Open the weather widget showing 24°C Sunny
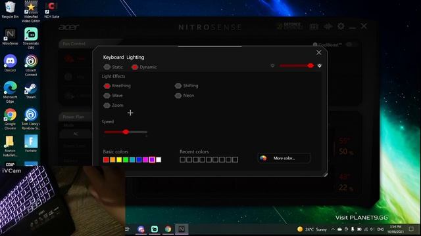This screenshot has height=236, width=421. pyautogui.click(x=312, y=229)
